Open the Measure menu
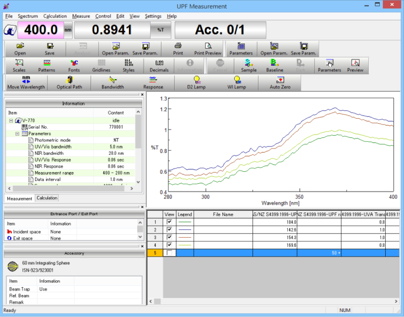Screen dimensions: 404x317 pos(81,16)
